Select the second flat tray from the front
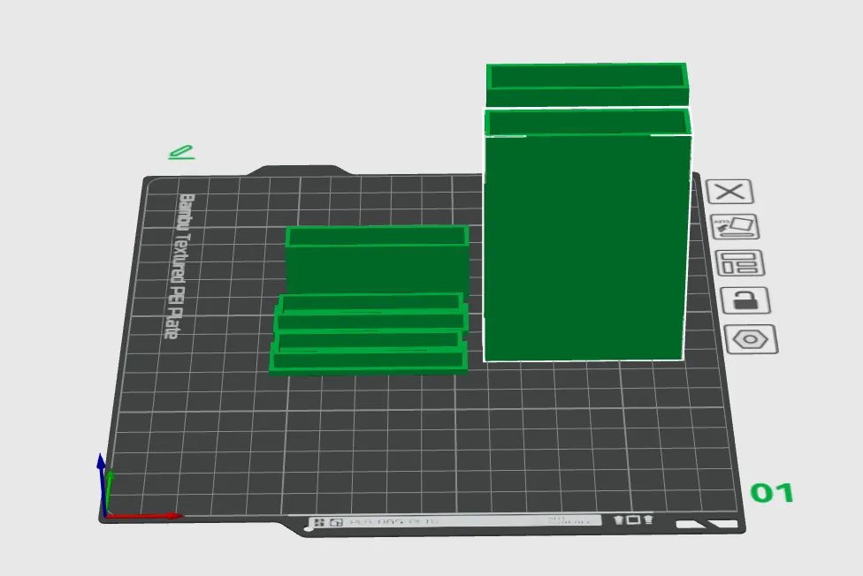 370,341
